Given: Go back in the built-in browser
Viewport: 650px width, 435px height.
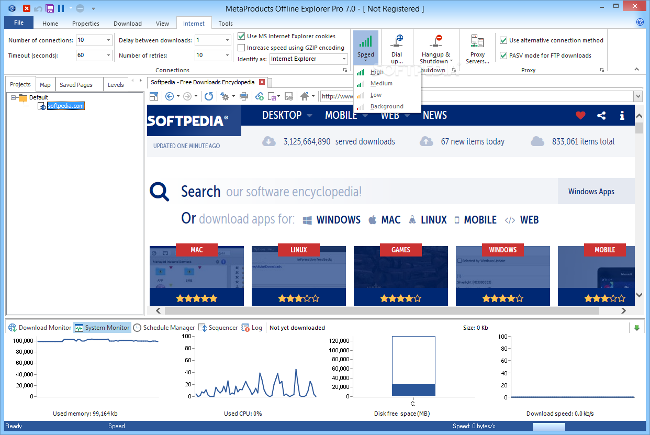Looking at the screenshot, I should (x=170, y=96).
